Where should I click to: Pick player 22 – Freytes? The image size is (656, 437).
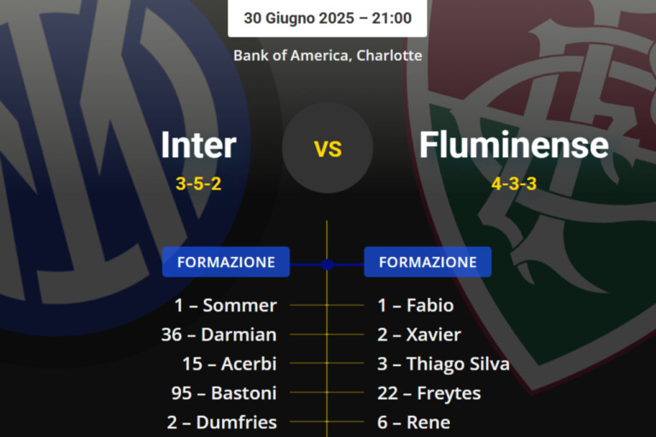(429, 393)
